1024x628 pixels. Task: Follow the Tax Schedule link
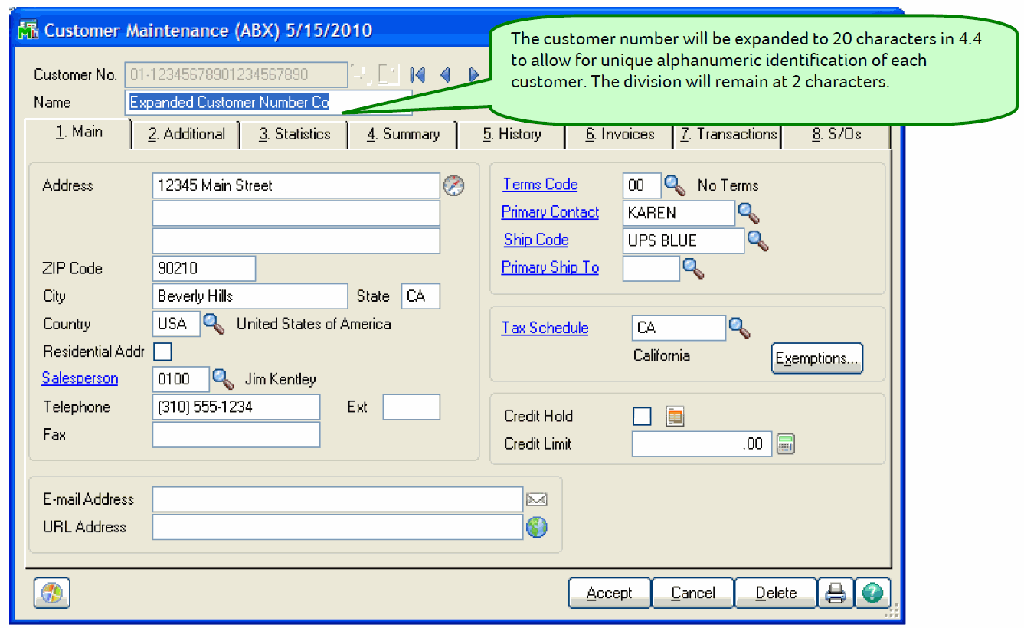[545, 328]
